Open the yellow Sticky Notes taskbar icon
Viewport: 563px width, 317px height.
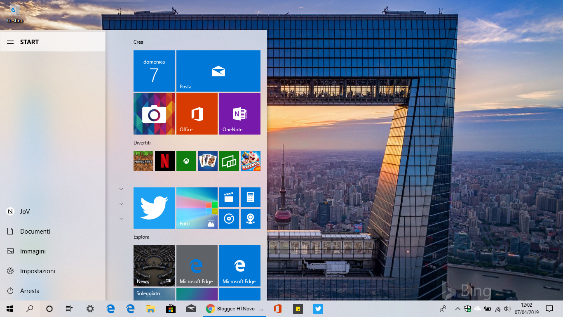(x=298, y=309)
